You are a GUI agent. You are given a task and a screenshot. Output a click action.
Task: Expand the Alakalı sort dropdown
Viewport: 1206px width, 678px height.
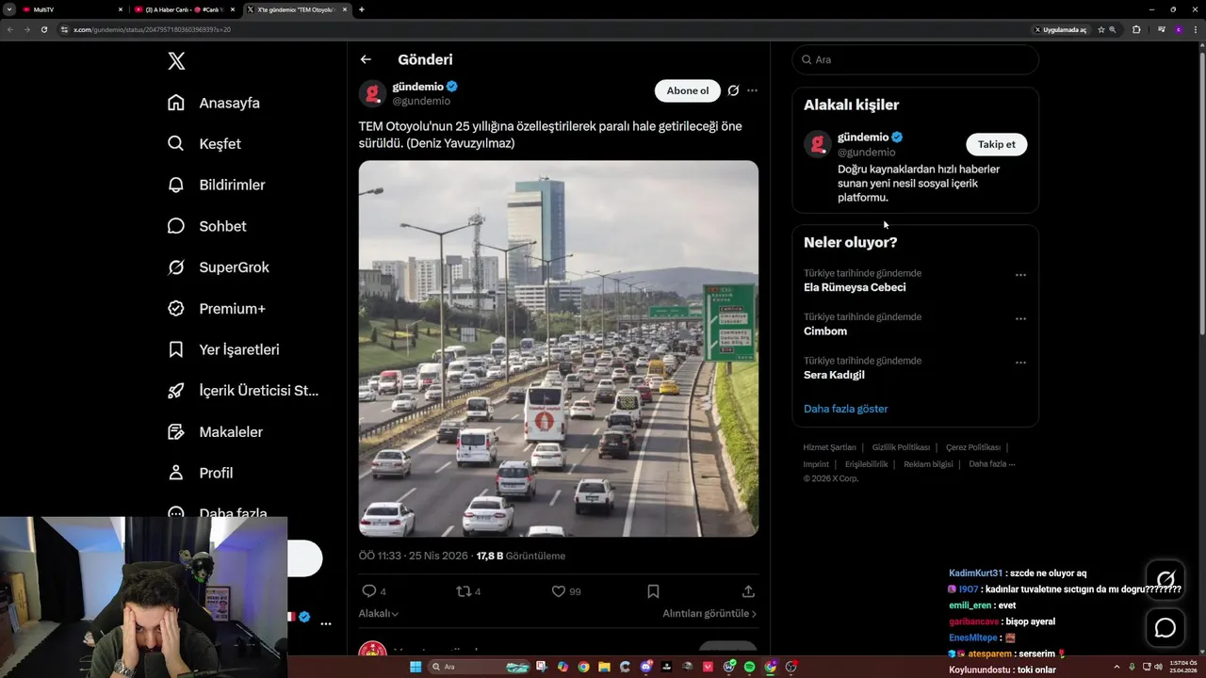tap(379, 613)
